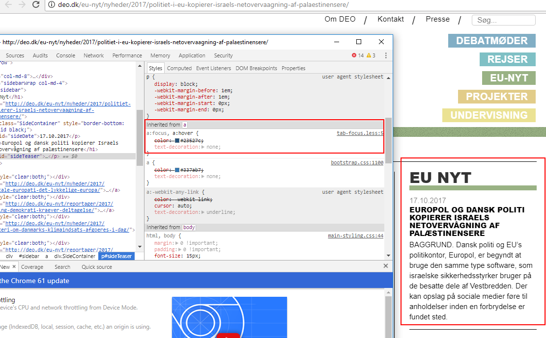Open the Europol og dansk politi article headline
Image resolution: width=546 pixels, height=338 pixels.
coord(467,222)
